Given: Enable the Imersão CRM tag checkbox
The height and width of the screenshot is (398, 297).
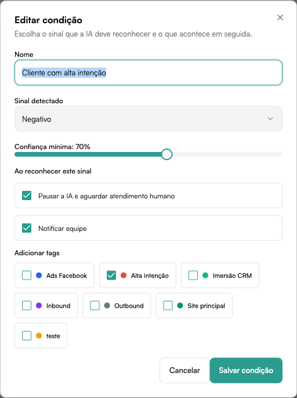Looking at the screenshot, I should tap(193, 276).
